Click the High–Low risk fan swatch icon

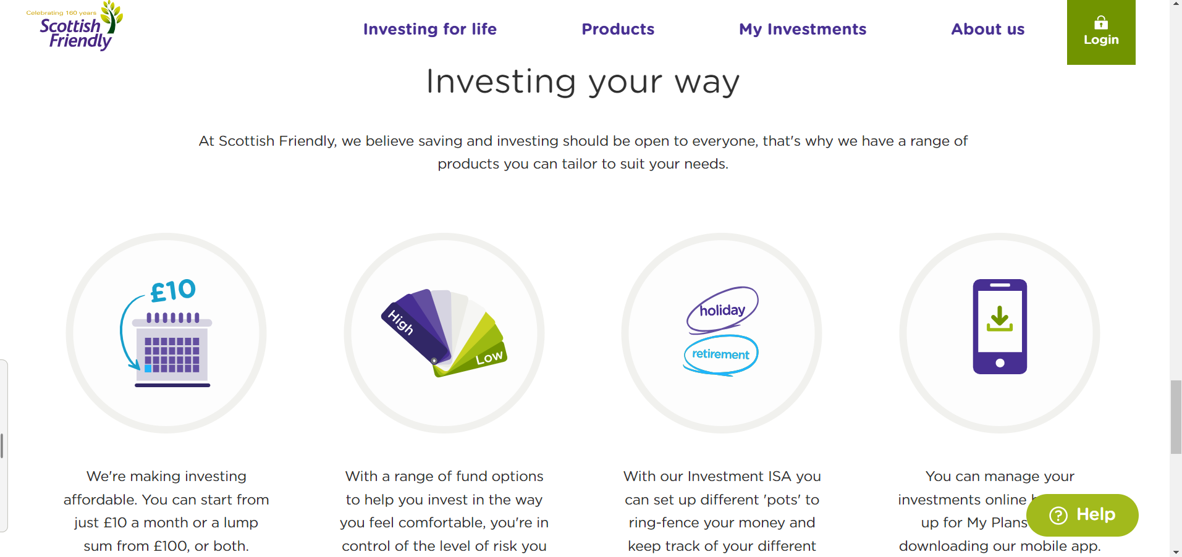pyautogui.click(x=444, y=333)
